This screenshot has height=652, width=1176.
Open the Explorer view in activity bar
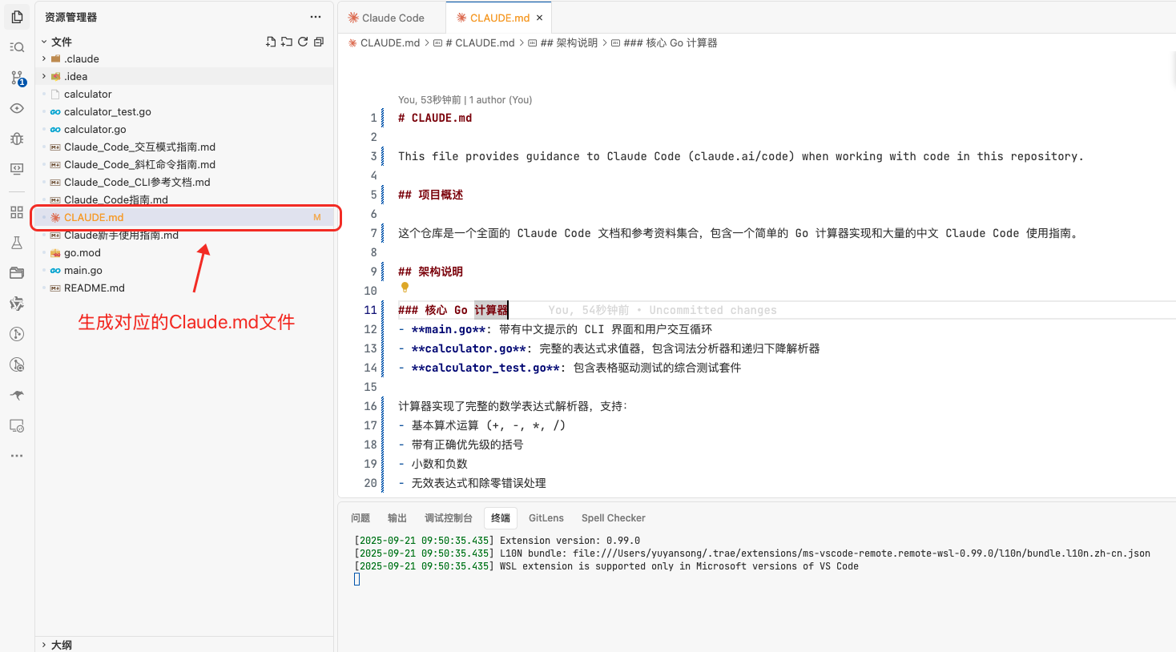coord(17,17)
